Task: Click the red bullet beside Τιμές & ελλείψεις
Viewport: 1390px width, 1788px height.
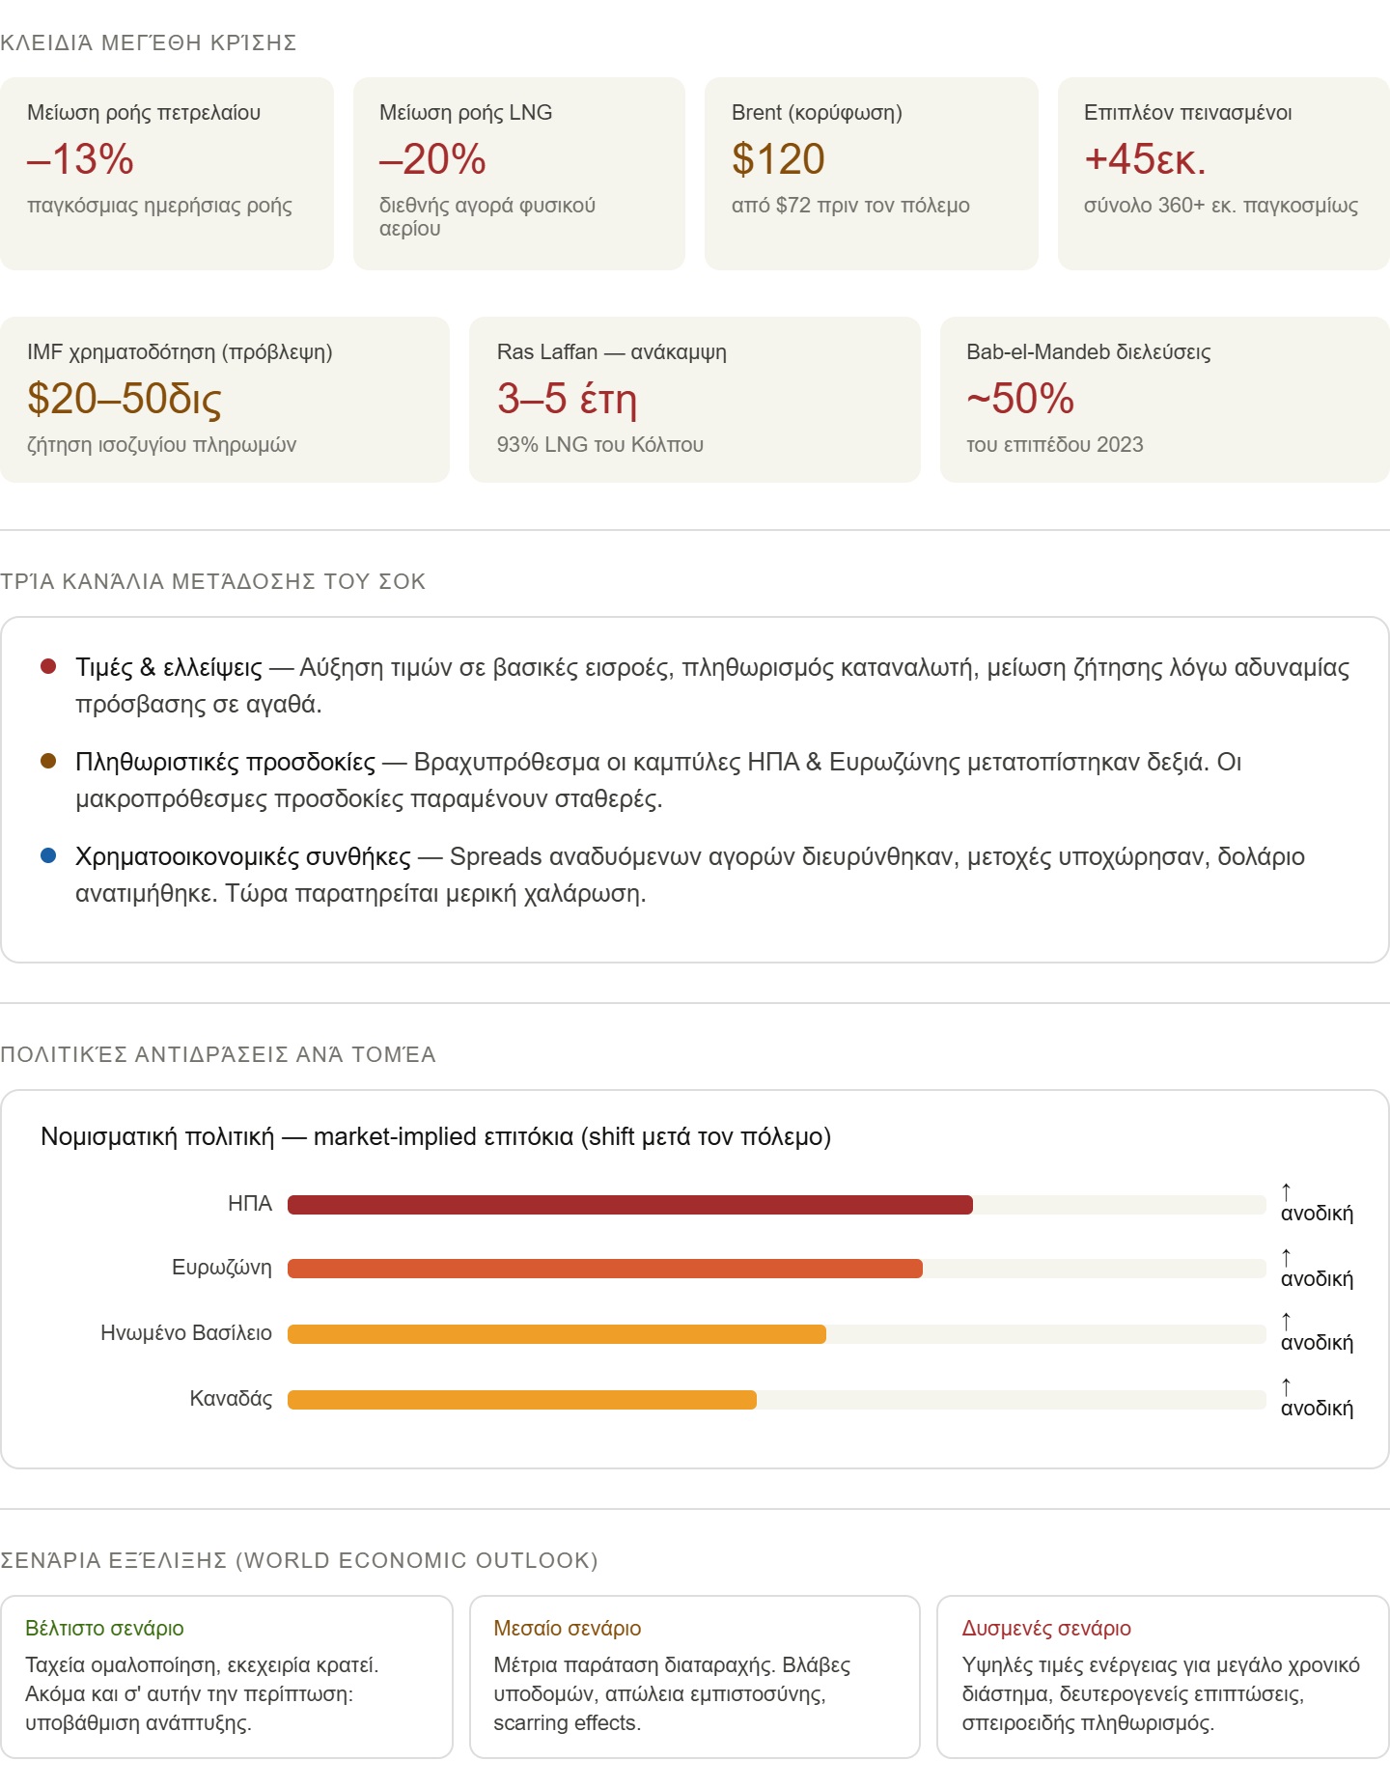Action: click(48, 667)
